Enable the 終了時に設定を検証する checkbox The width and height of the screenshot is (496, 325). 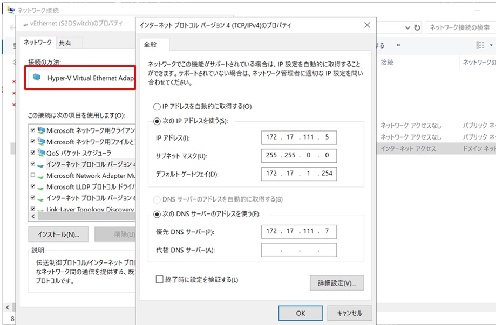[159, 280]
